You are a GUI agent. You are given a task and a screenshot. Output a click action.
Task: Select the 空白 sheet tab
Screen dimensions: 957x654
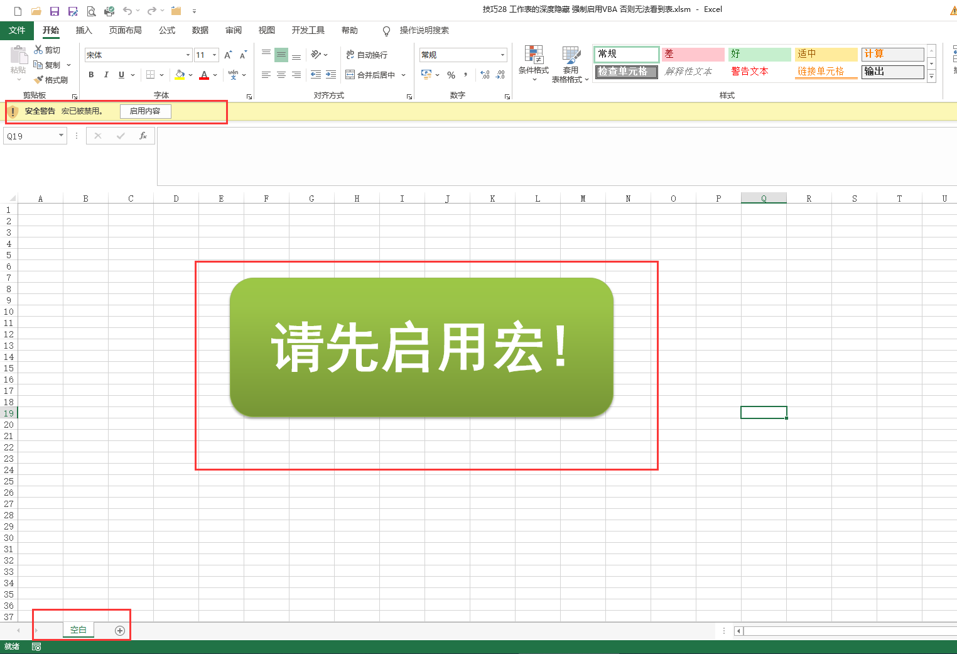pyautogui.click(x=78, y=629)
